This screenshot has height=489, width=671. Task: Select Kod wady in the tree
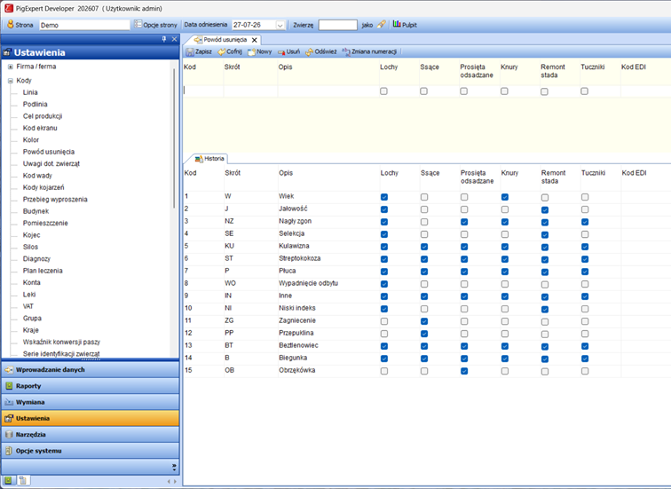pos(37,176)
